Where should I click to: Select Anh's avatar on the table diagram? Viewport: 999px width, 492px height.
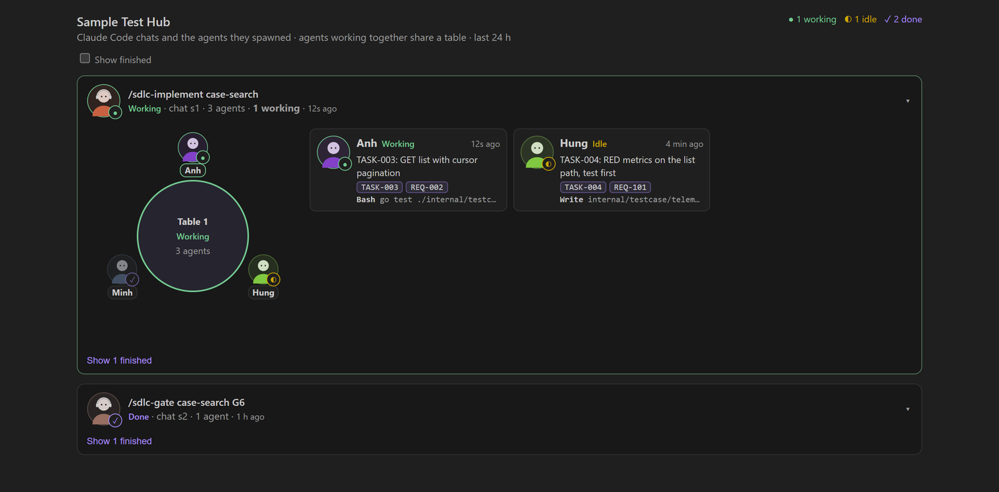(x=193, y=147)
